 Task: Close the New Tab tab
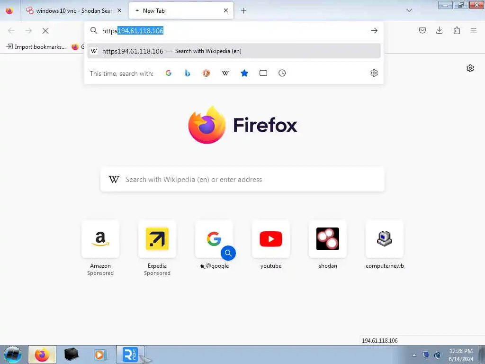point(226,10)
